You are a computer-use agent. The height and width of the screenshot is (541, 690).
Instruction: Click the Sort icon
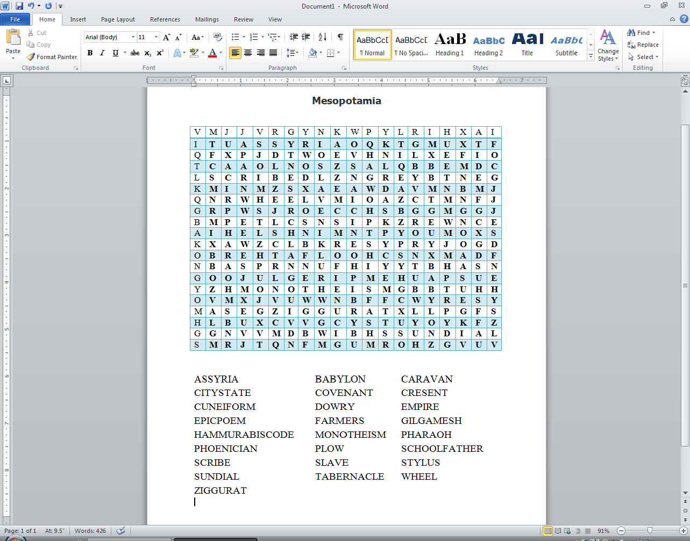coord(323,37)
